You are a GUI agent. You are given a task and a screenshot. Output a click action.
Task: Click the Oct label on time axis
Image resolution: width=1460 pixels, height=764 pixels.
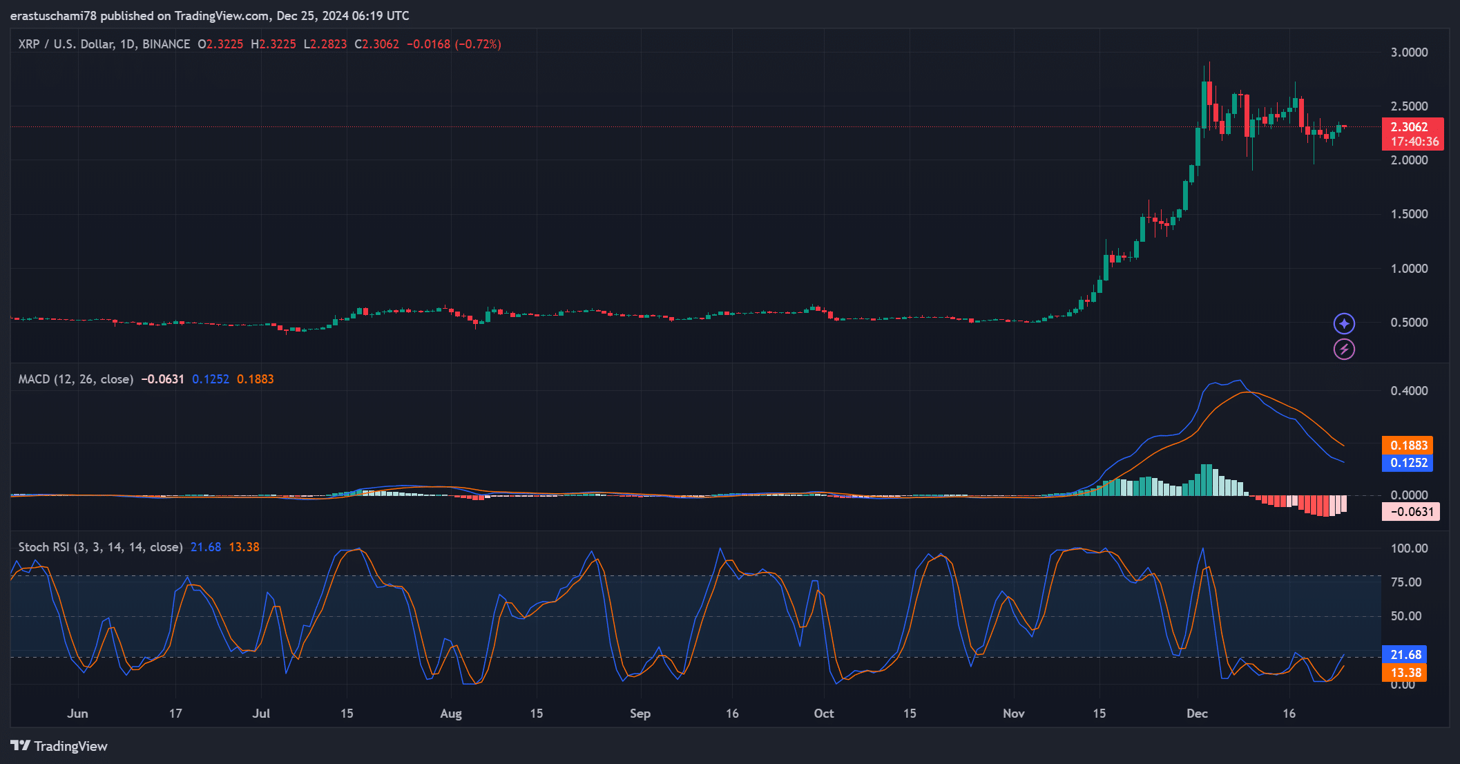(x=824, y=714)
